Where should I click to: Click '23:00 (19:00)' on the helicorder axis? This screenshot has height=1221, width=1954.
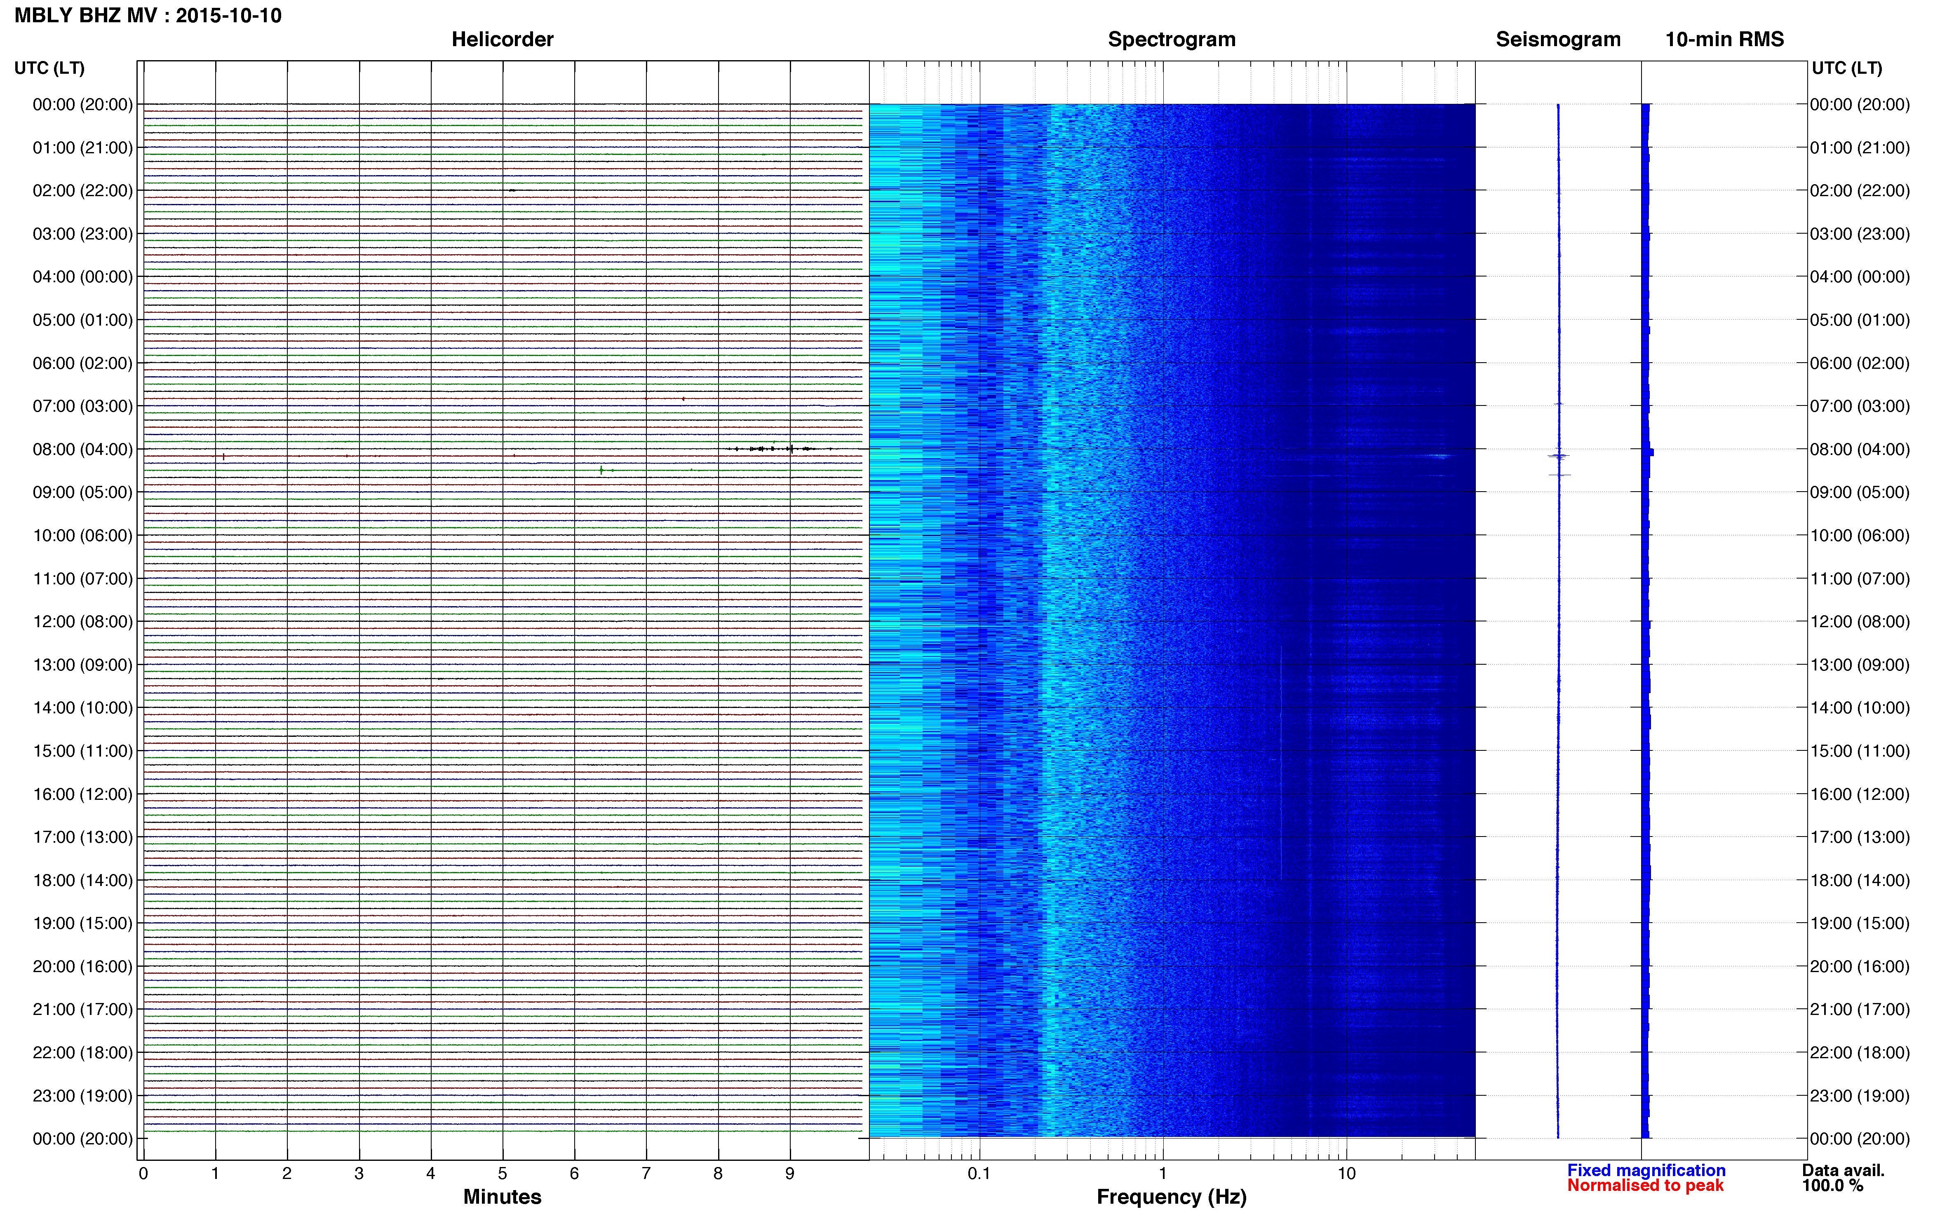coord(82,1096)
